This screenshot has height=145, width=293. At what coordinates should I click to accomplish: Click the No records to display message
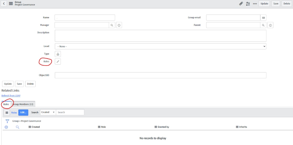pos(153,138)
